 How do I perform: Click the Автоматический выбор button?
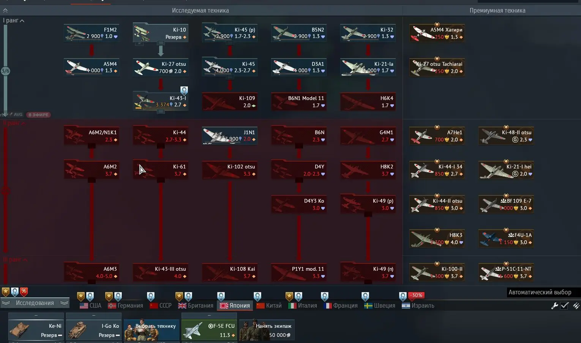(x=540, y=292)
